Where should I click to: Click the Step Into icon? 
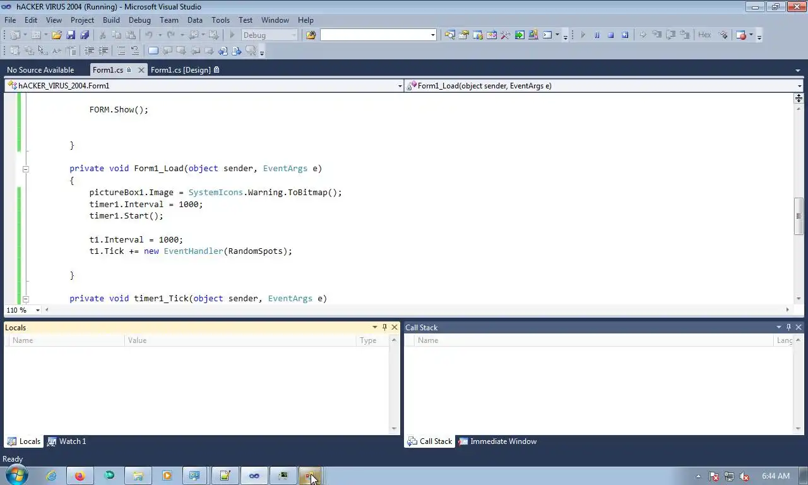pos(657,35)
